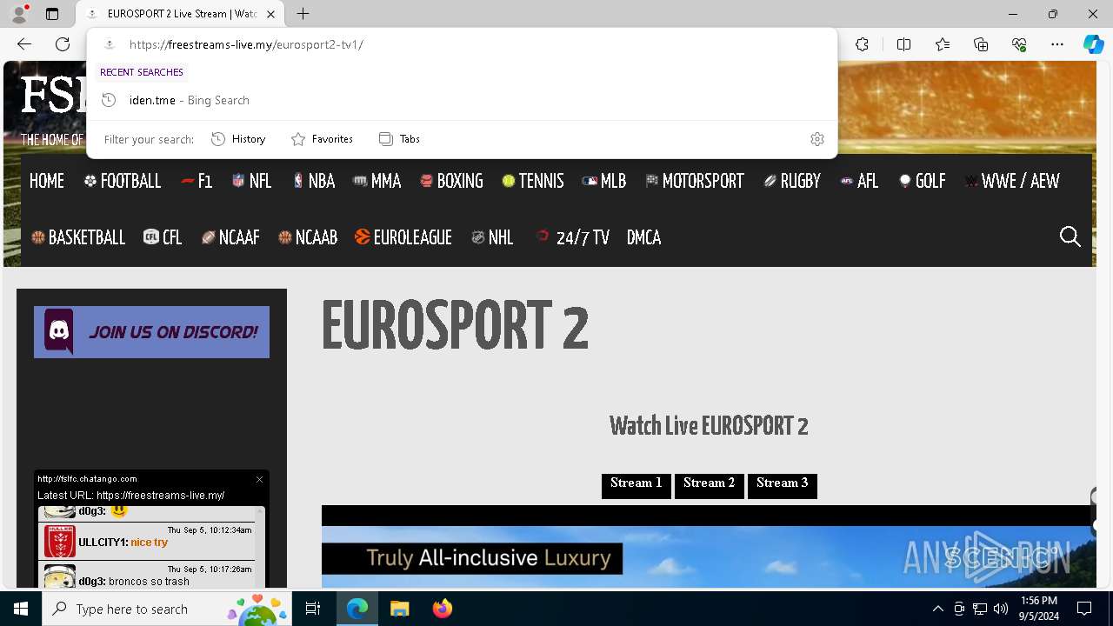This screenshot has height=626, width=1113.
Task: Select recent search iden.tme
Action: 461,100
